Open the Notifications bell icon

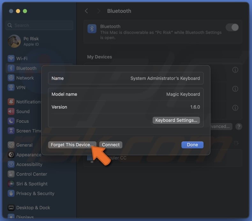tap(11, 102)
